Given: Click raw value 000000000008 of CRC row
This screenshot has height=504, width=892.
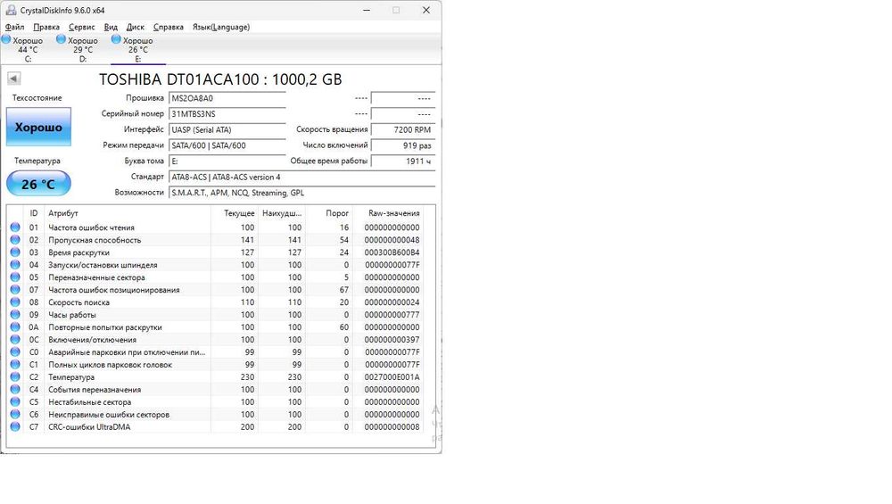Looking at the screenshot, I should coord(392,427).
